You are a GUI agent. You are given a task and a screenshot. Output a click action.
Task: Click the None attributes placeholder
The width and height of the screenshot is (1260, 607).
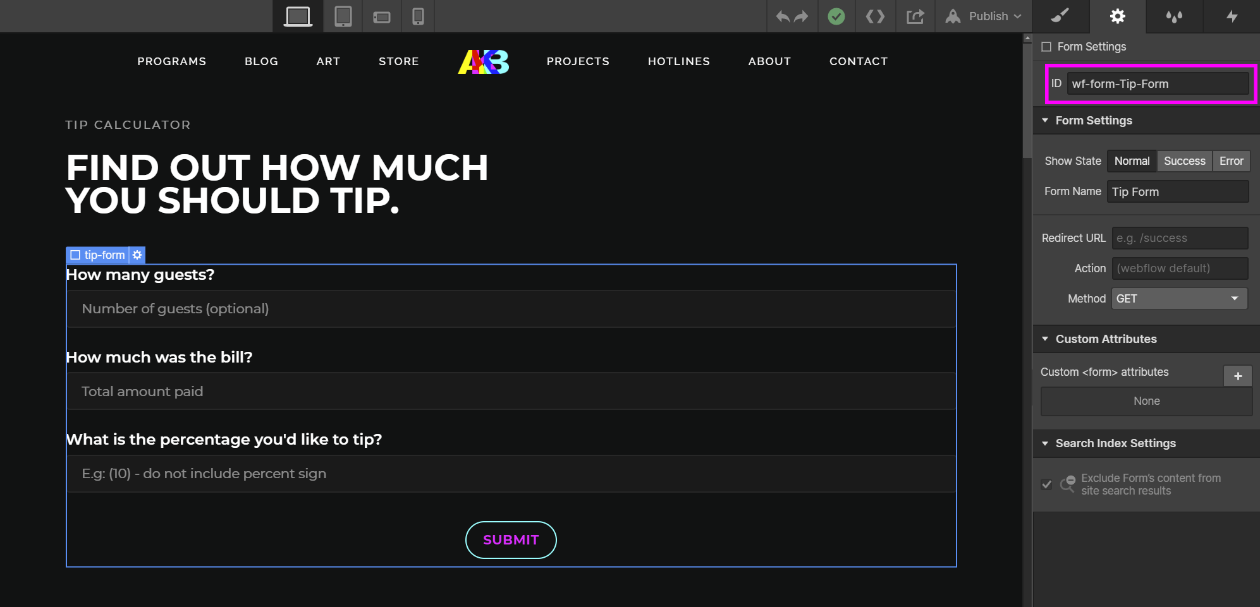[1146, 401]
